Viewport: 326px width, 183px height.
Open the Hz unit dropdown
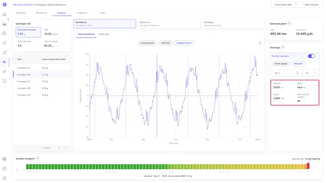tap(311, 73)
